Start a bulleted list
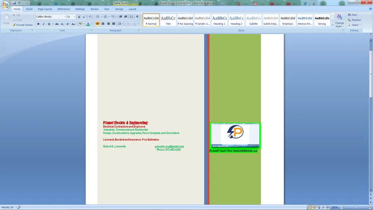Image resolution: width=373 pixels, height=210 pixels. coord(97,17)
